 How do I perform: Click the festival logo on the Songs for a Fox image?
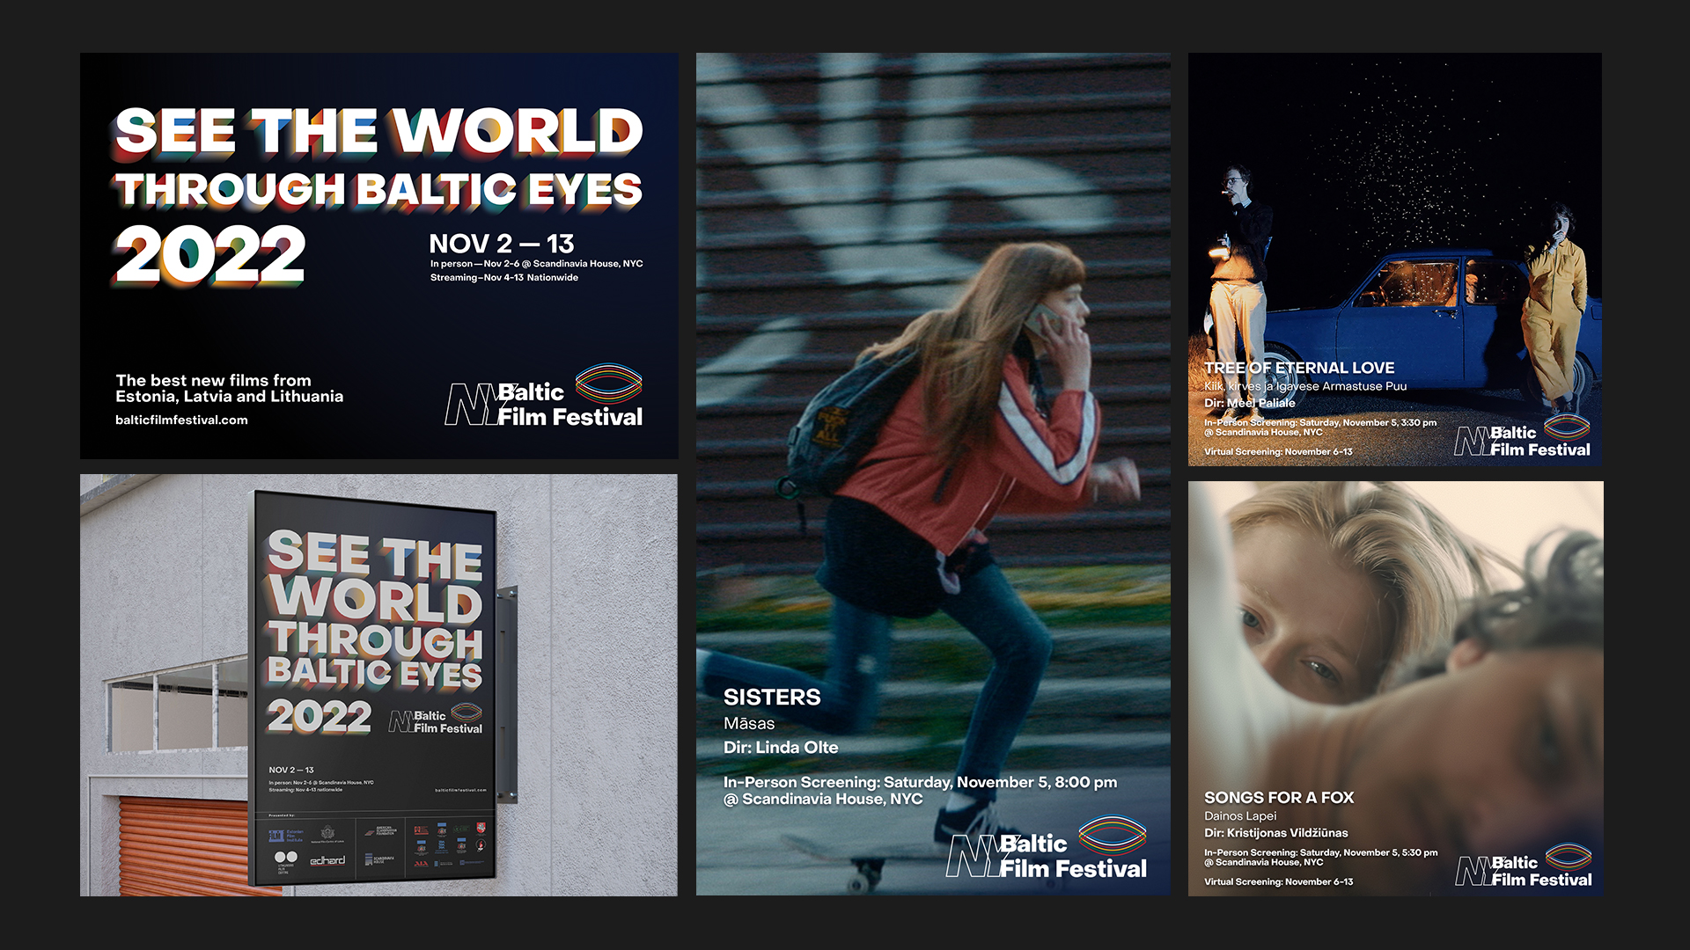click(x=1524, y=867)
